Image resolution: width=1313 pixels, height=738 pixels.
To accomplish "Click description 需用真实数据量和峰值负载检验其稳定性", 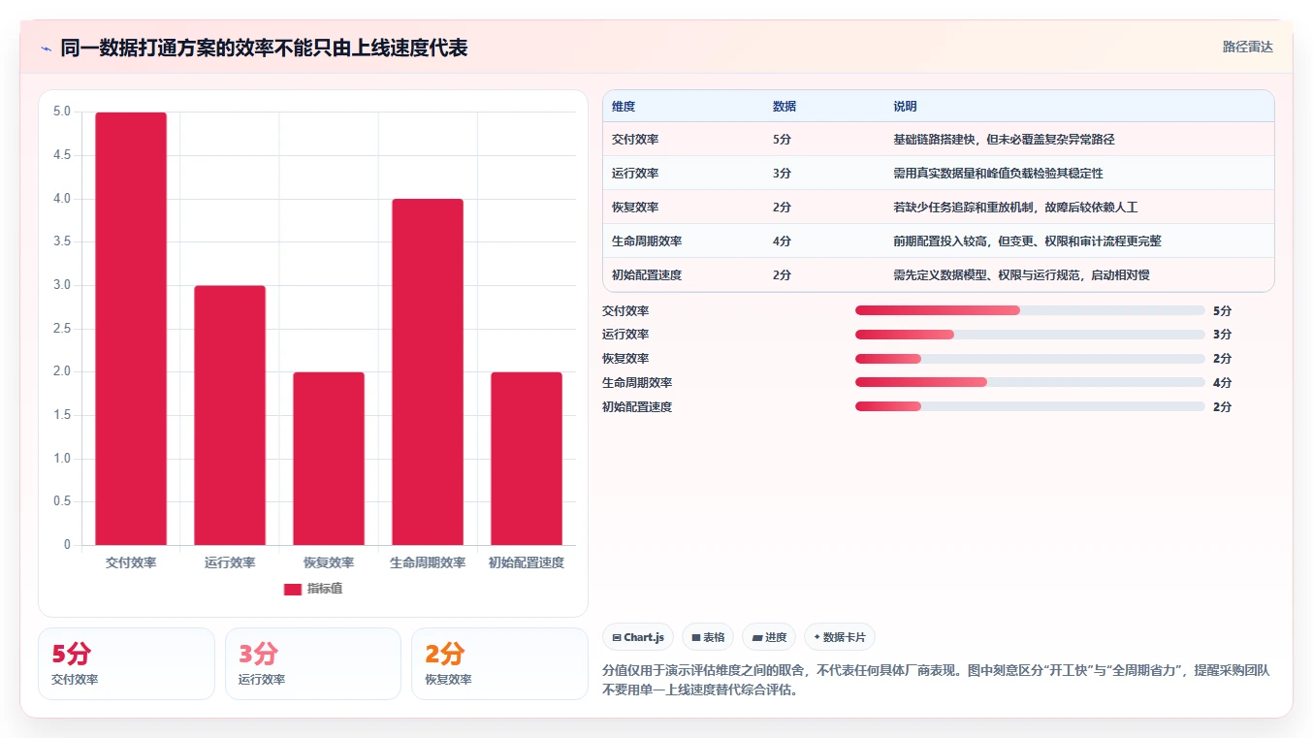I will (998, 174).
